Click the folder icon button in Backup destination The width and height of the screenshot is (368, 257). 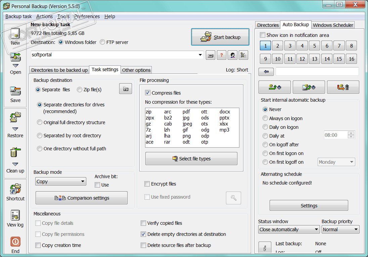(126, 89)
